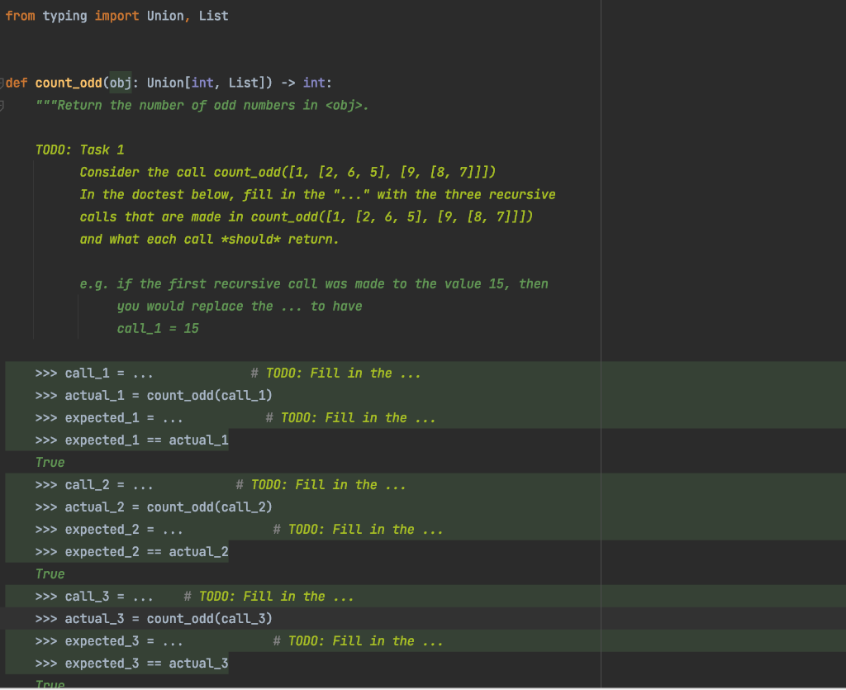Click the editor scrollbar on the right edge
The width and height of the screenshot is (846, 690).
coord(843,331)
